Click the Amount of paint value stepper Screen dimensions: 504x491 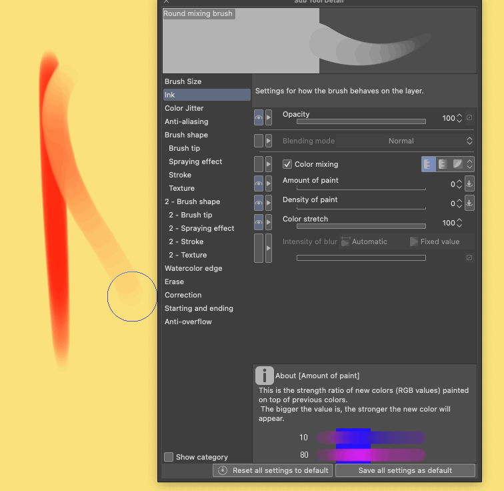point(459,184)
